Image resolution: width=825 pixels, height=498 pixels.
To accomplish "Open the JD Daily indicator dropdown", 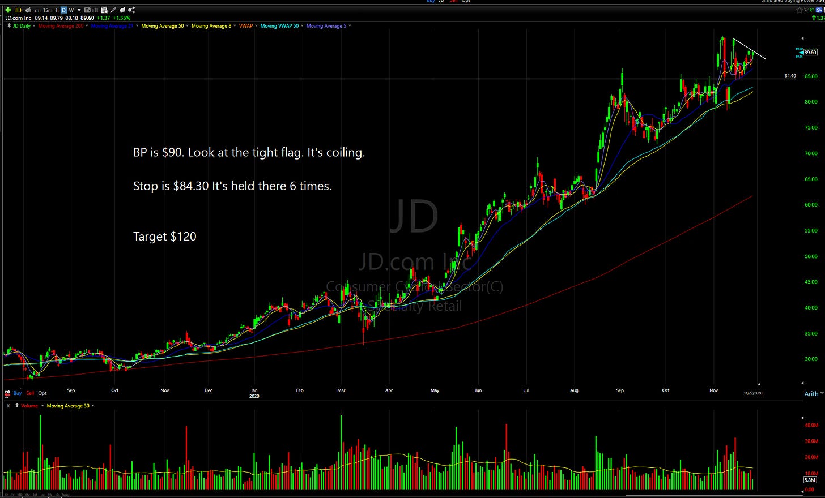I will [x=34, y=26].
